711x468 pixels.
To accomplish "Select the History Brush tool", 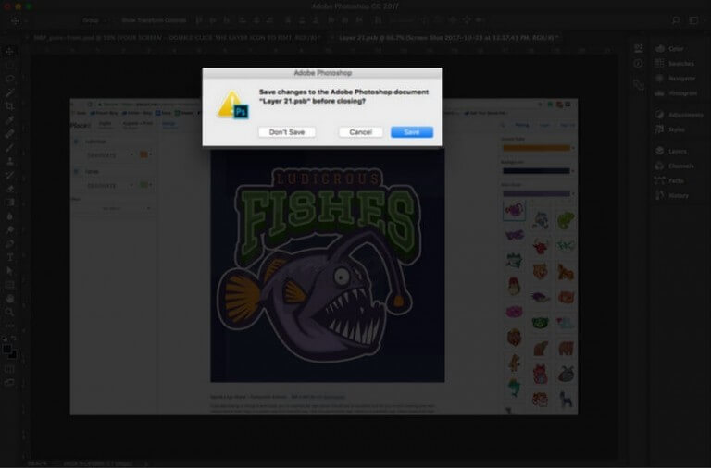I will 9,175.
